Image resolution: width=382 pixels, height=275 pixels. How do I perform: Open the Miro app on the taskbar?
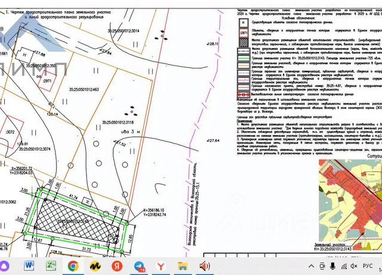pos(95,266)
